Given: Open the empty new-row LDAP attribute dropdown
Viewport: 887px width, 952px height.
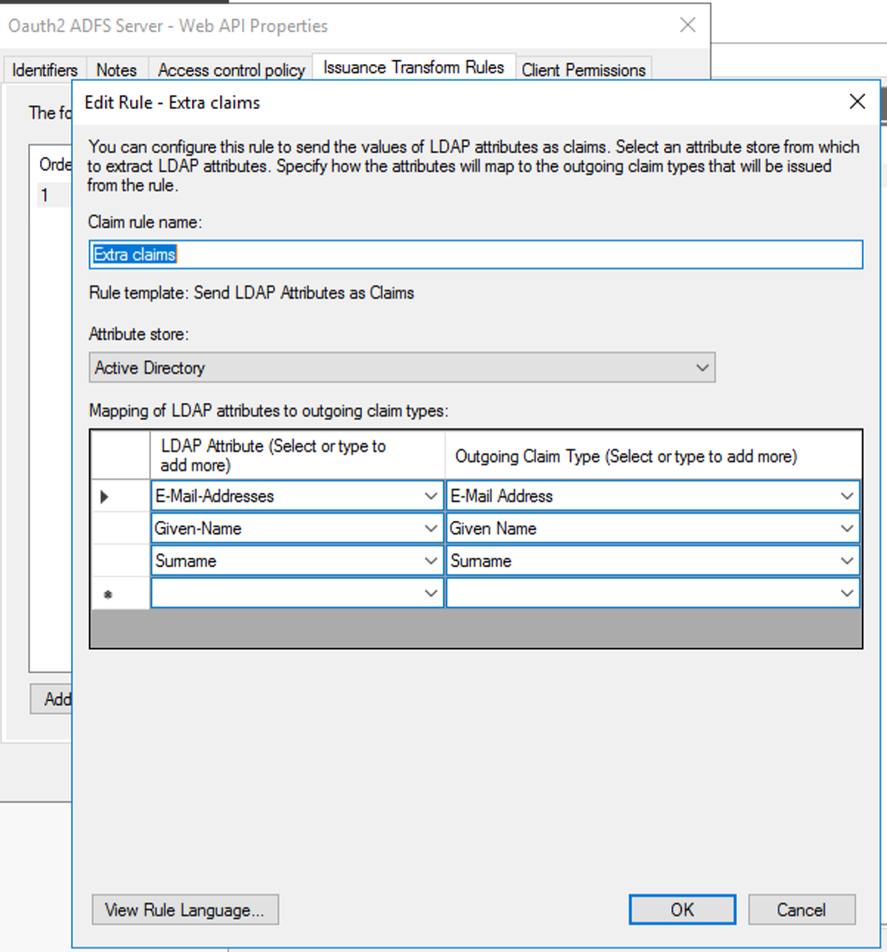Looking at the screenshot, I should (x=431, y=593).
